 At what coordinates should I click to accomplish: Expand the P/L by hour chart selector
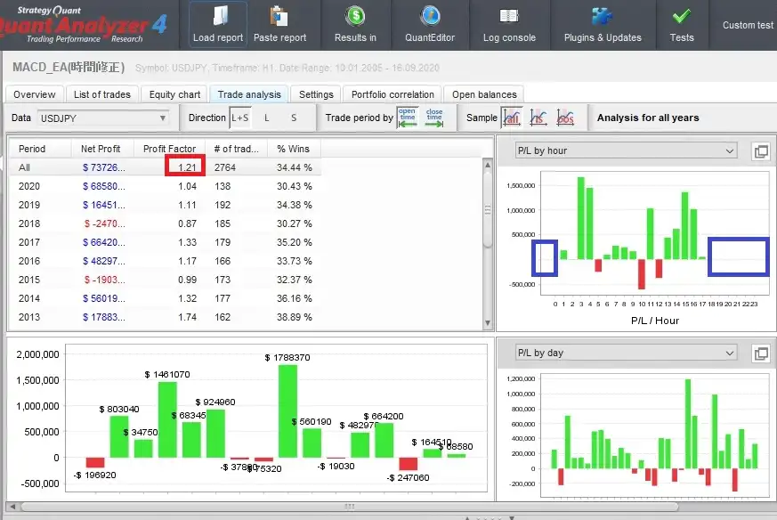pos(627,151)
